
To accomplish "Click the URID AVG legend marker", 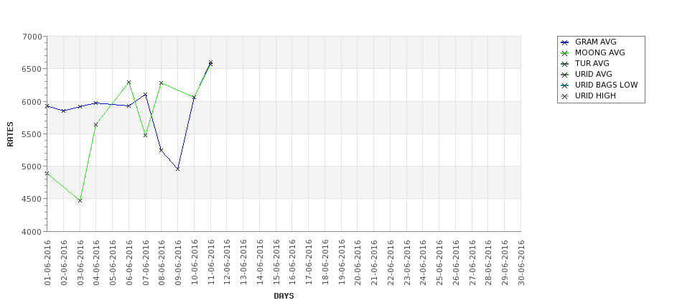I will [565, 75].
